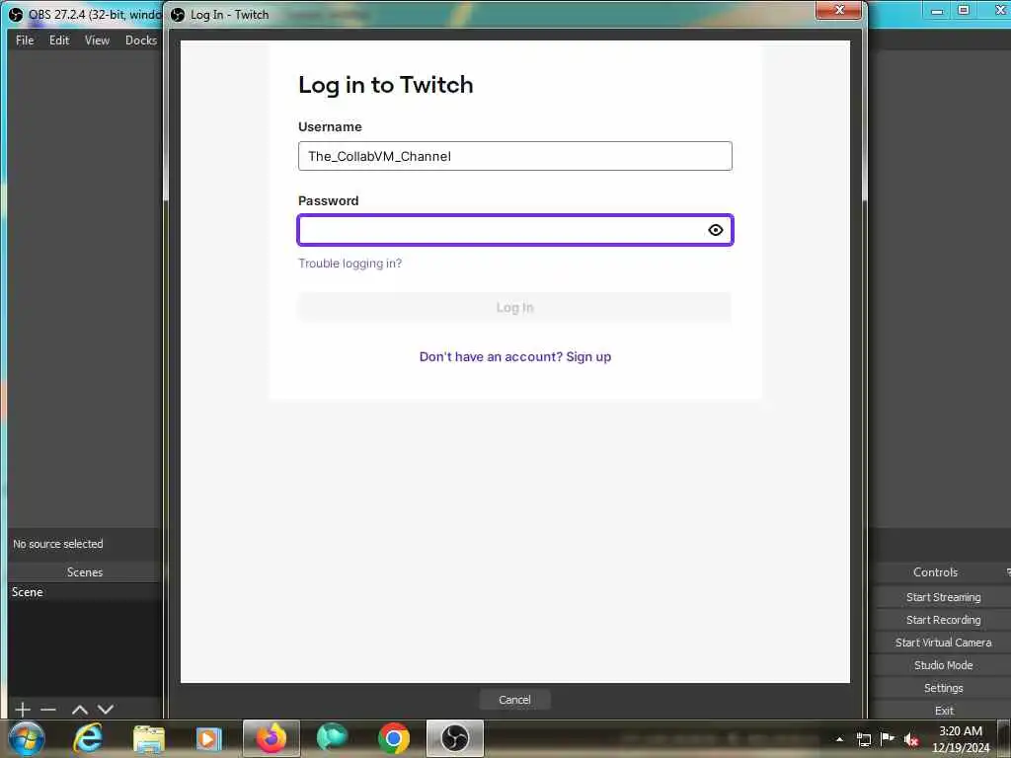This screenshot has width=1011, height=758.
Task: Maximize the OBS main window
Action: tap(964, 10)
